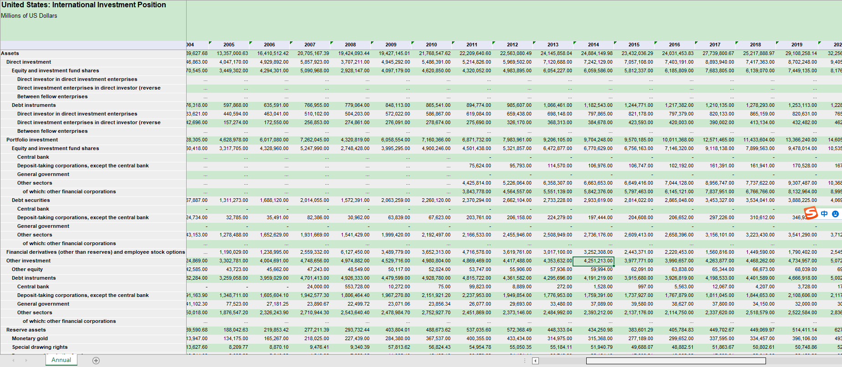
Task: Select the 2018 year header cell
Action: tap(756, 45)
